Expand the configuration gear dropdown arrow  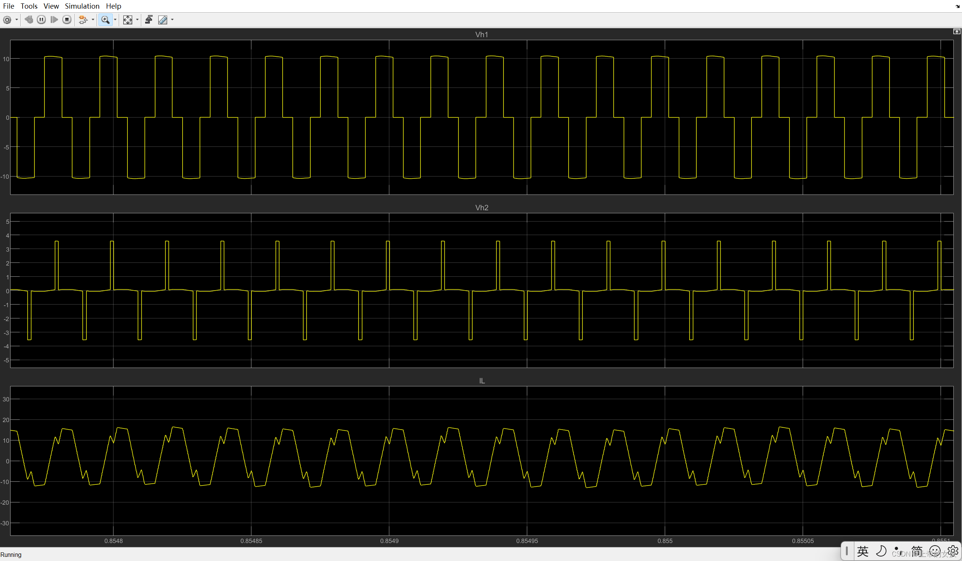tap(17, 20)
